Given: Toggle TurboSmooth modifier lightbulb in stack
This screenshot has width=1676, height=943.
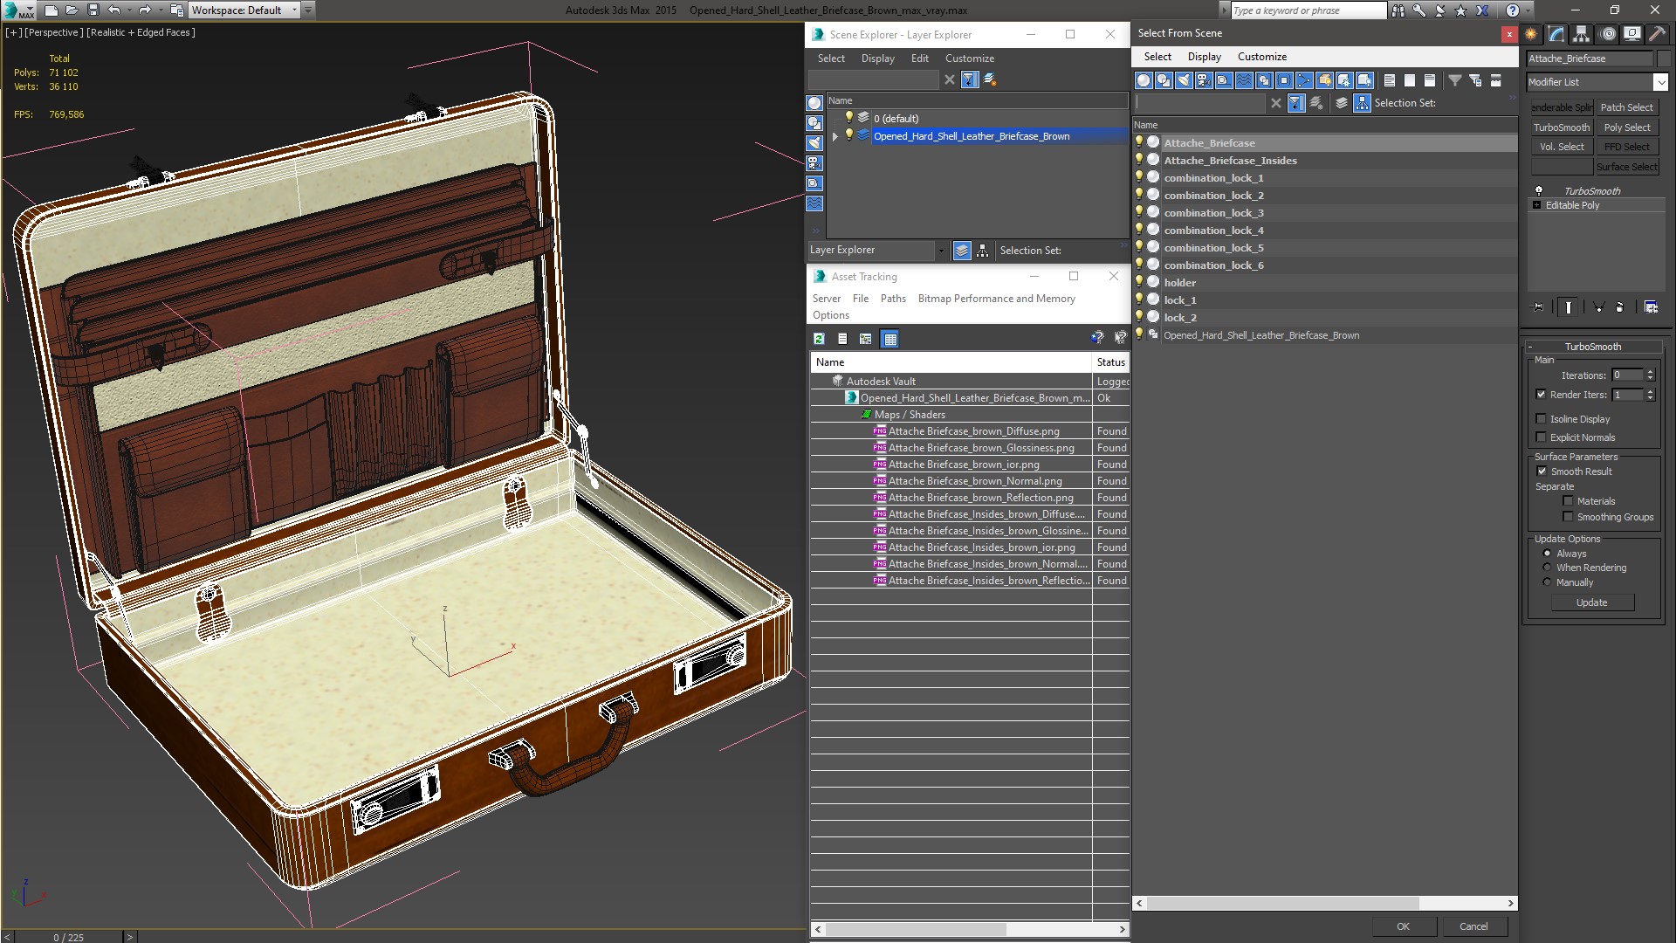Looking at the screenshot, I should [1539, 190].
